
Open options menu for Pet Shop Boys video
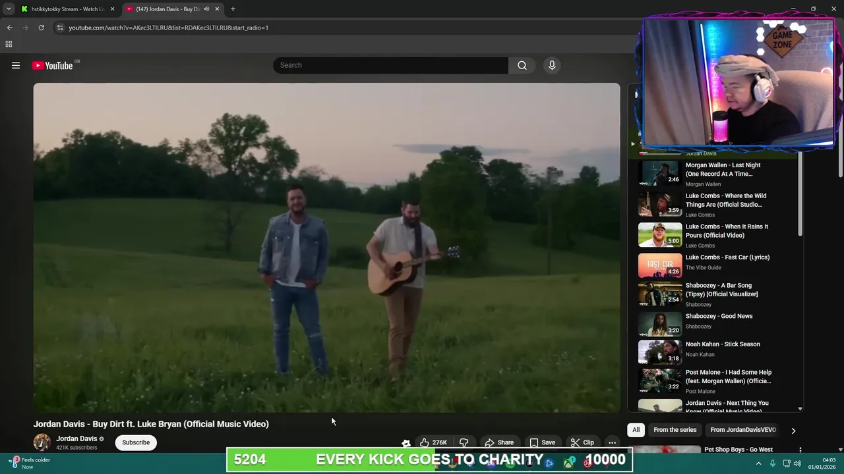coord(800,450)
